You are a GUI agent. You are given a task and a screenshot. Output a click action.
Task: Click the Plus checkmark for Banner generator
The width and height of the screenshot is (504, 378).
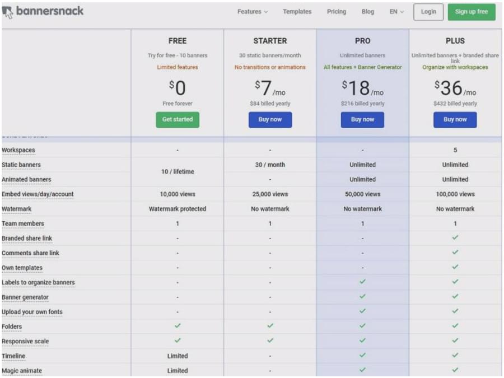click(x=455, y=296)
